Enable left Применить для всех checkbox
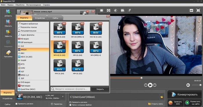 [x=17, y=104]
